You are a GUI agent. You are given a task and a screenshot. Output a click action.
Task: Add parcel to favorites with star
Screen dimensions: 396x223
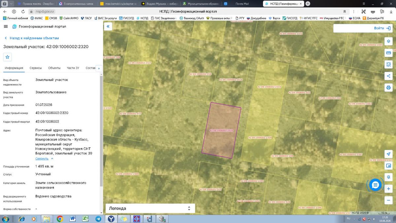[8, 57]
